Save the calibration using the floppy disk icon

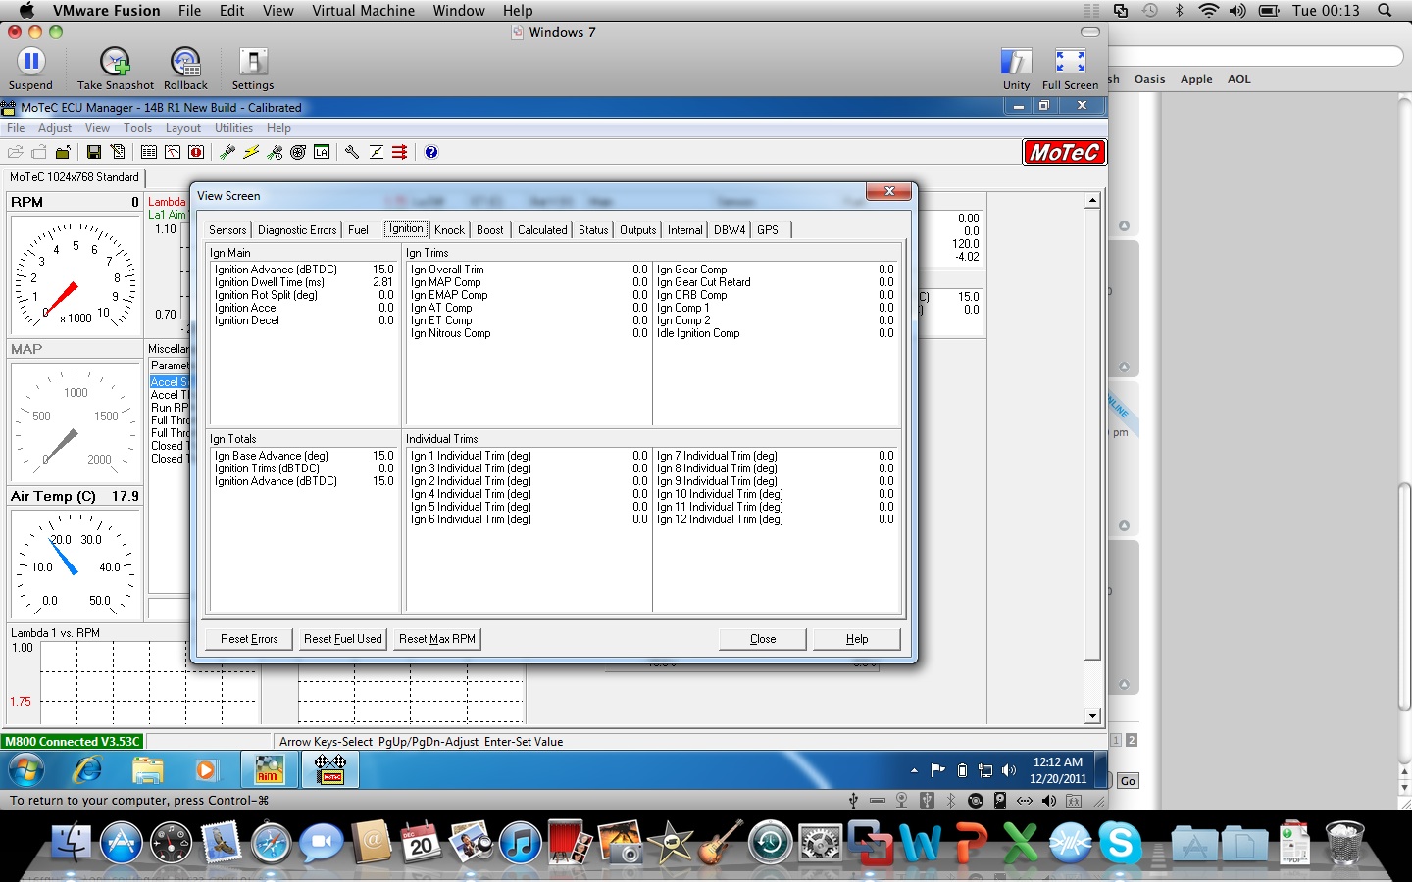click(94, 152)
